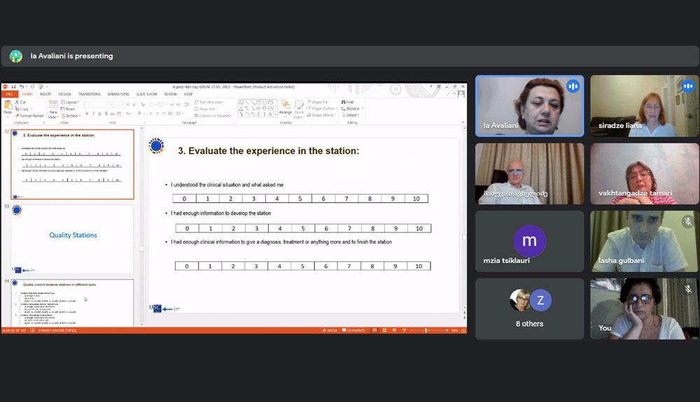Select the Quality Stations slide thumbnail

pyautogui.click(x=73, y=238)
